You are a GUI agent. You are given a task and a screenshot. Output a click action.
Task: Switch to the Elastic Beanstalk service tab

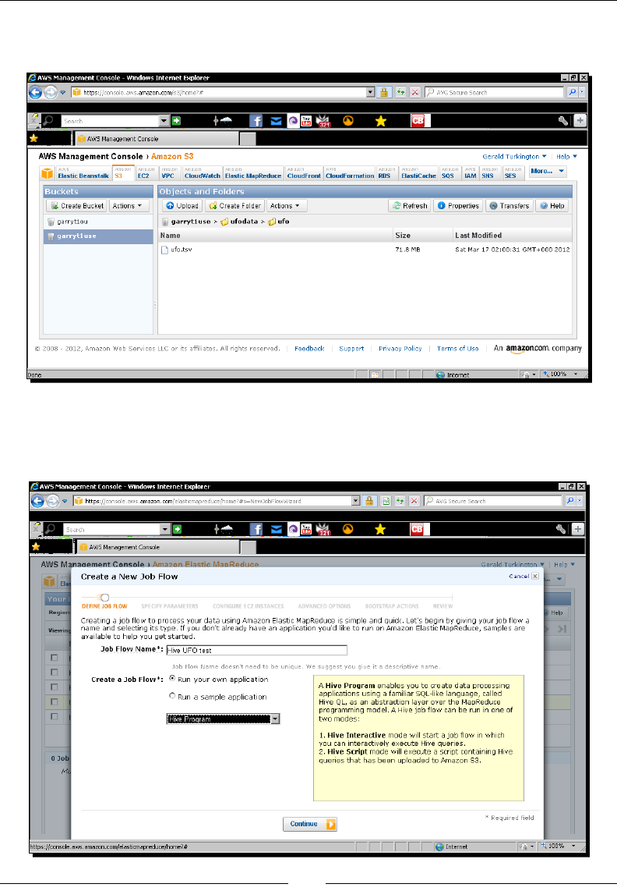[83, 173]
